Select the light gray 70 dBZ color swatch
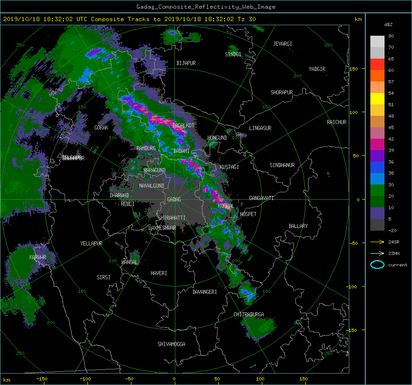Image resolution: width=412 pixels, height=385 pixels. pos(377,42)
